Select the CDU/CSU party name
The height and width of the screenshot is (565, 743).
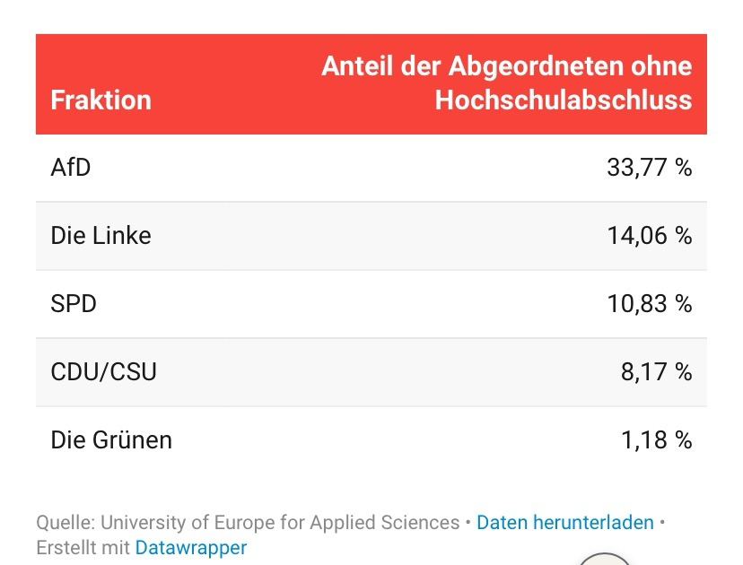click(103, 372)
